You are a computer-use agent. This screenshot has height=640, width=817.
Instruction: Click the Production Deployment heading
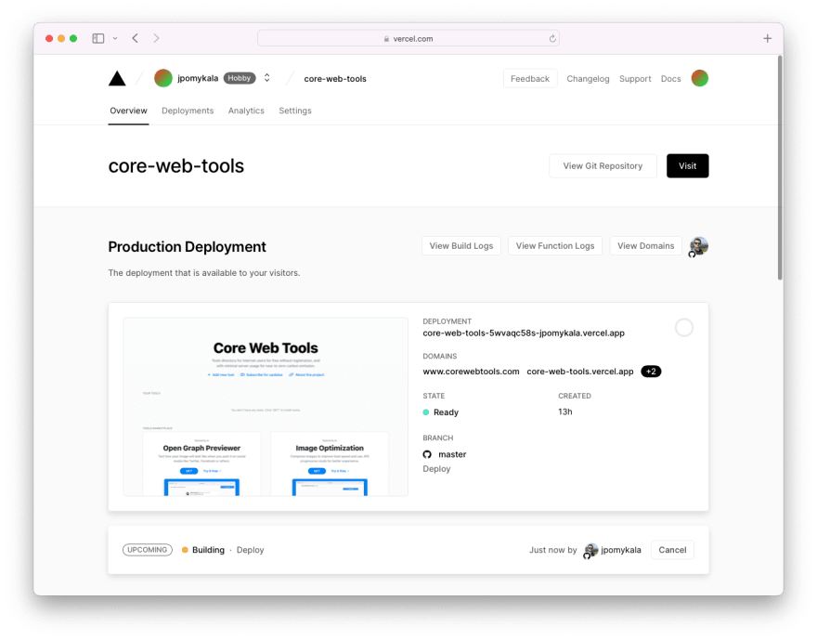pyautogui.click(x=187, y=246)
